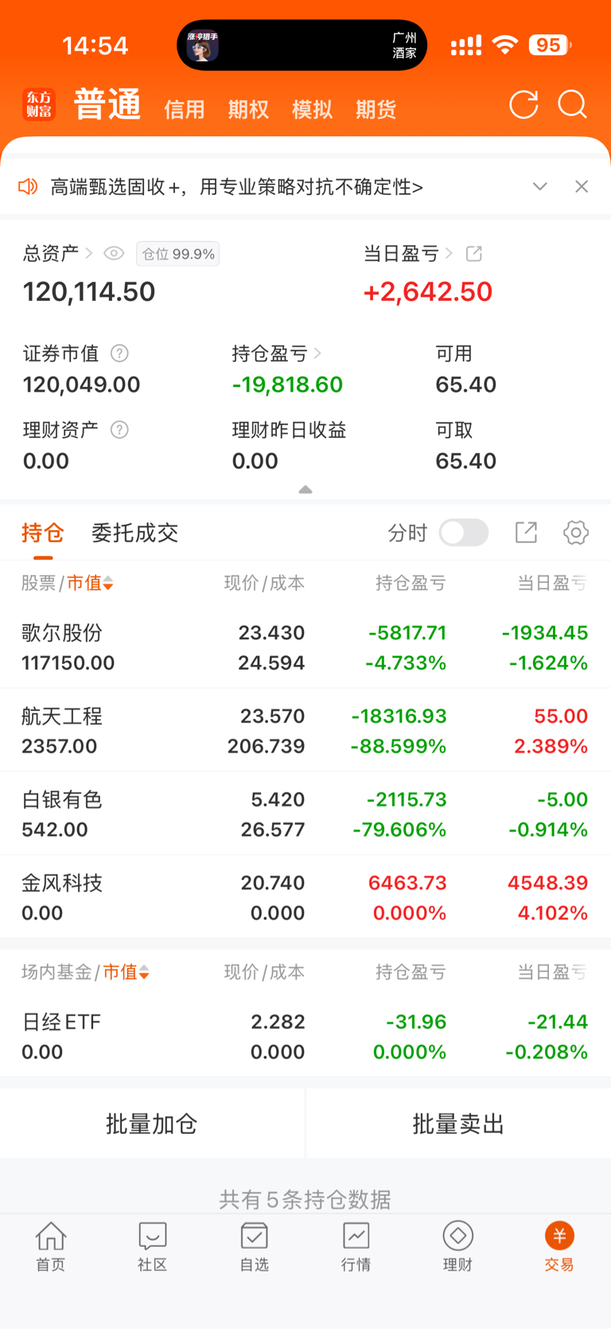Toggle the 分时 switch on
This screenshot has height=1329, width=611.
click(464, 533)
